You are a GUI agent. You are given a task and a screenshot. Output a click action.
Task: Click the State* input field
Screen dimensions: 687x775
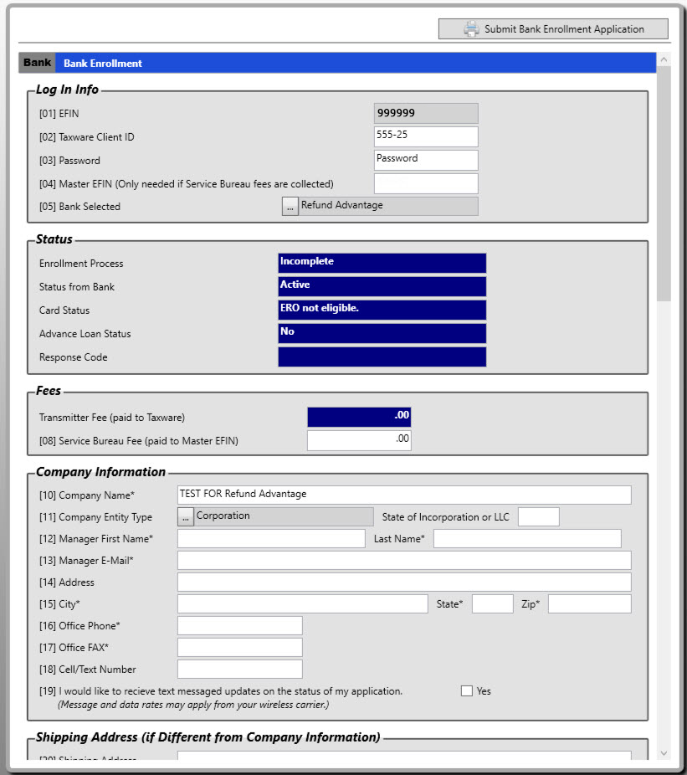click(x=493, y=604)
